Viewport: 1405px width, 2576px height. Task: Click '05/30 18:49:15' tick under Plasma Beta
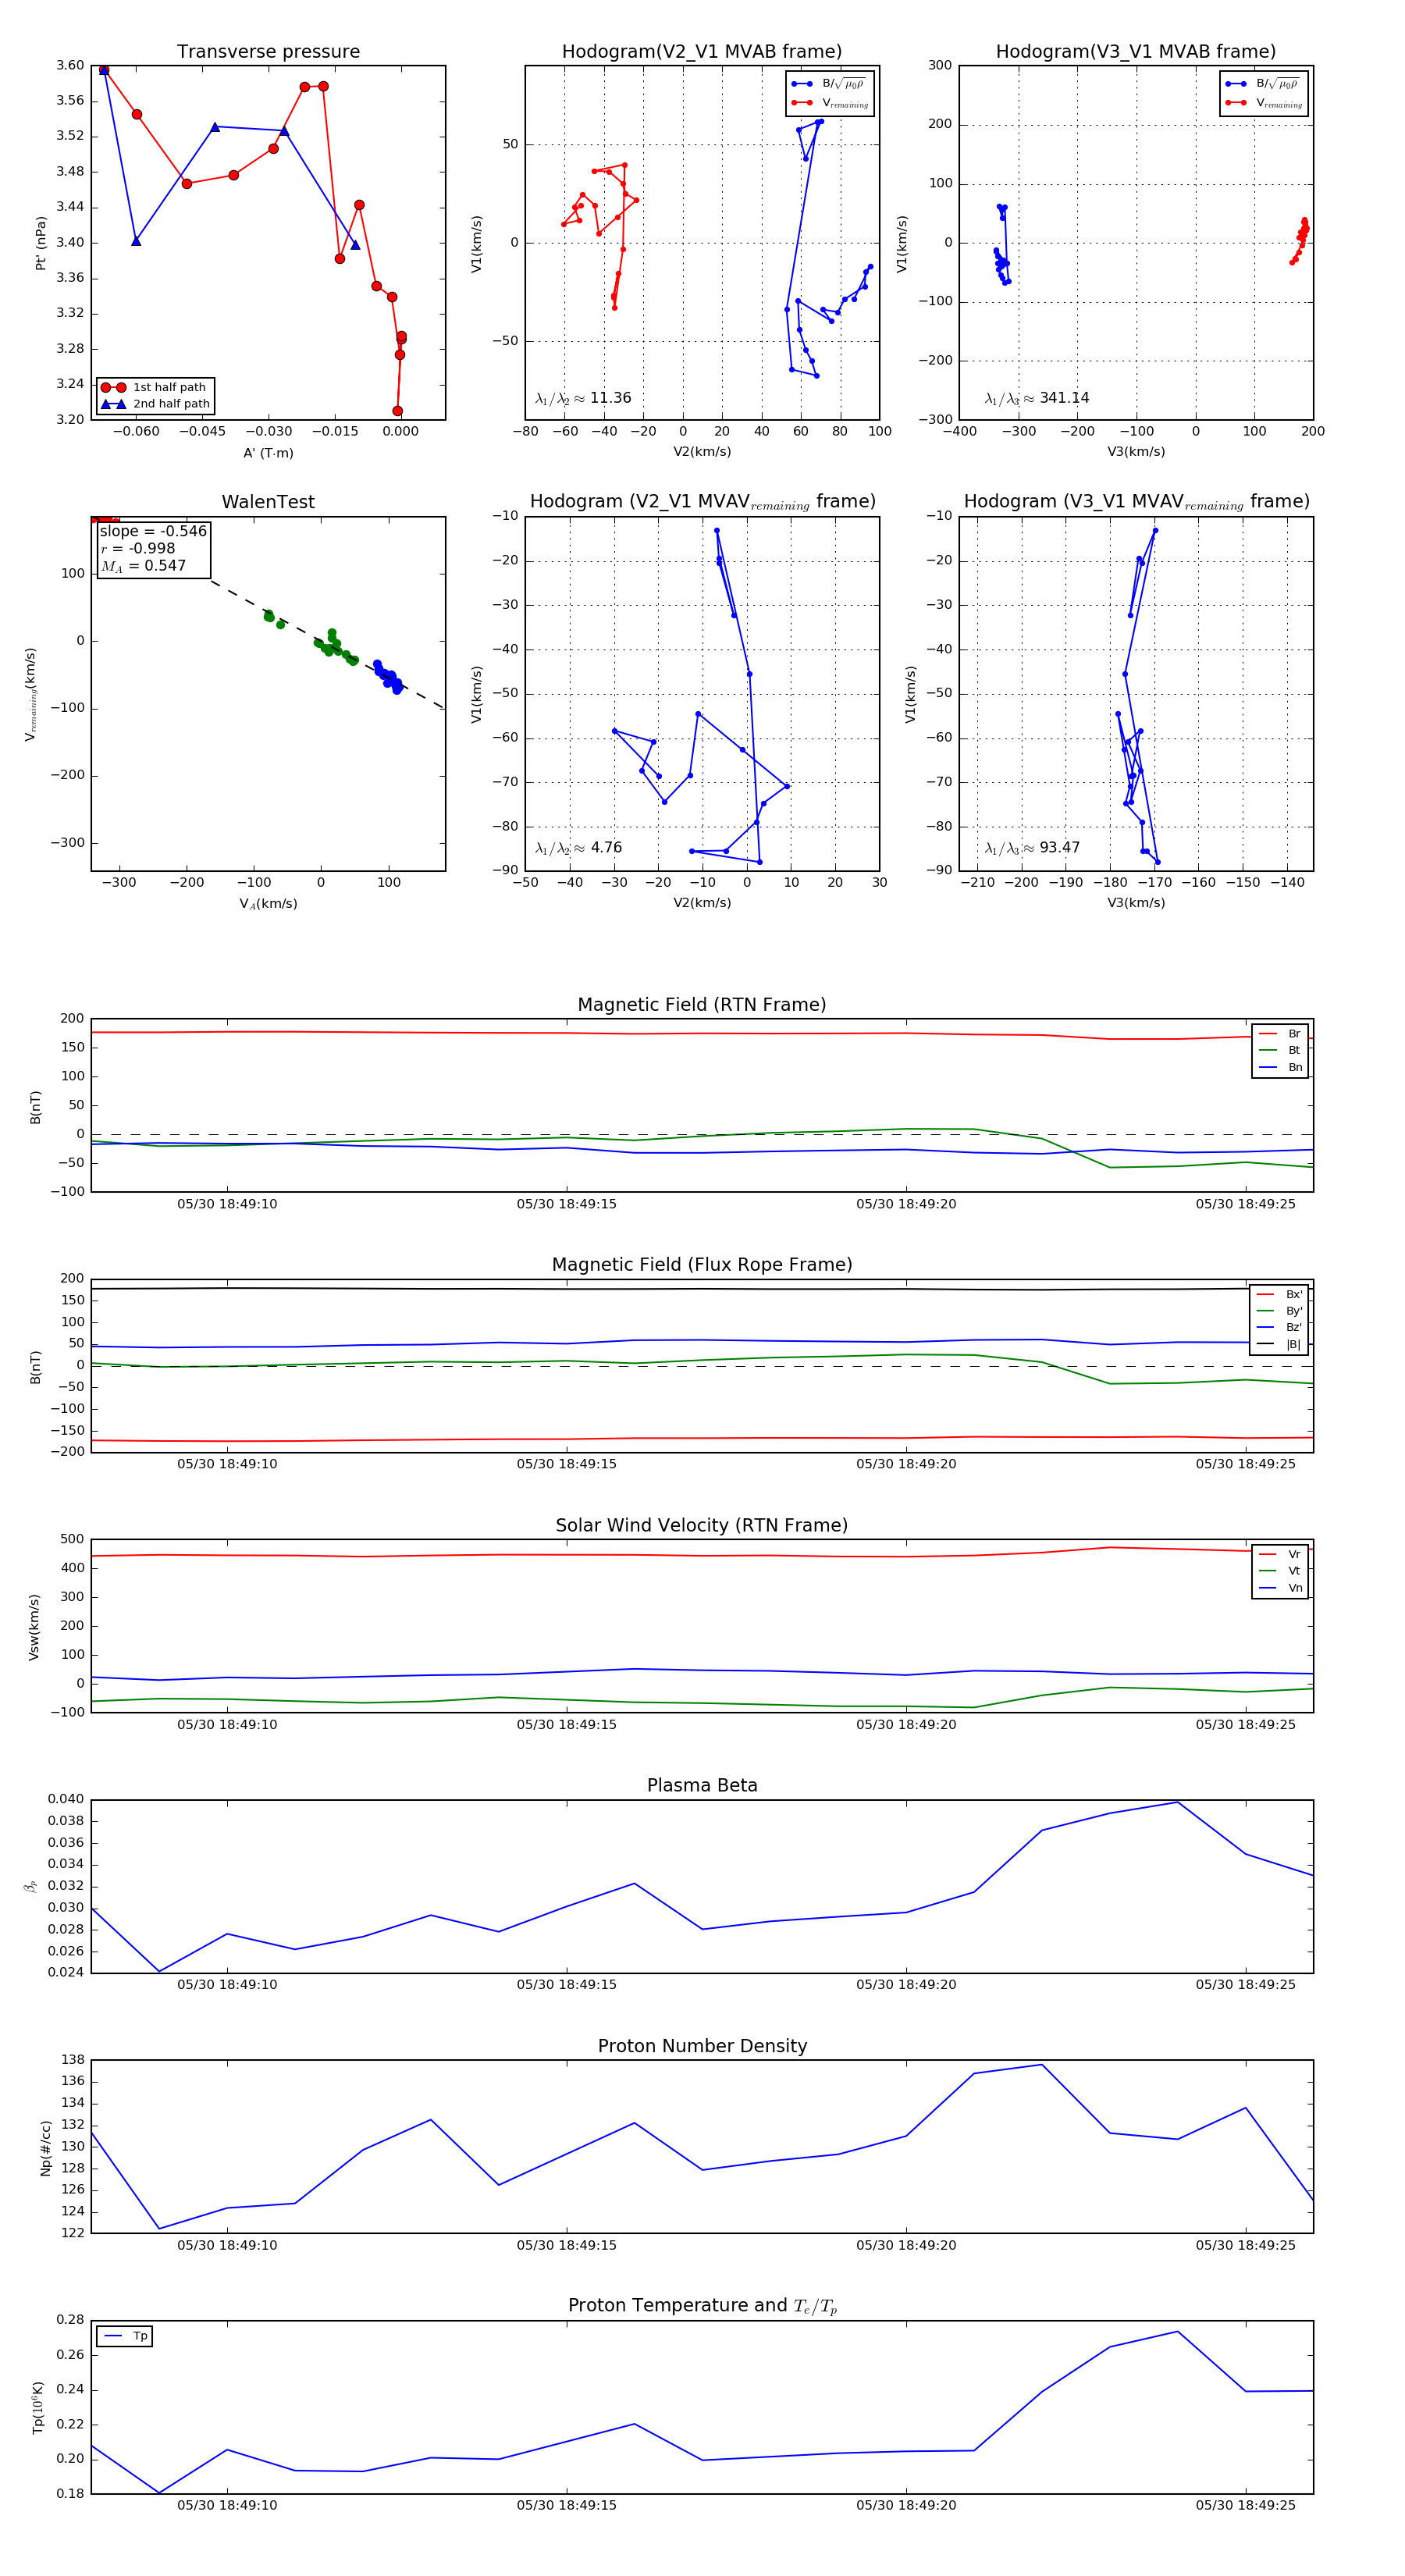pos(566,1984)
